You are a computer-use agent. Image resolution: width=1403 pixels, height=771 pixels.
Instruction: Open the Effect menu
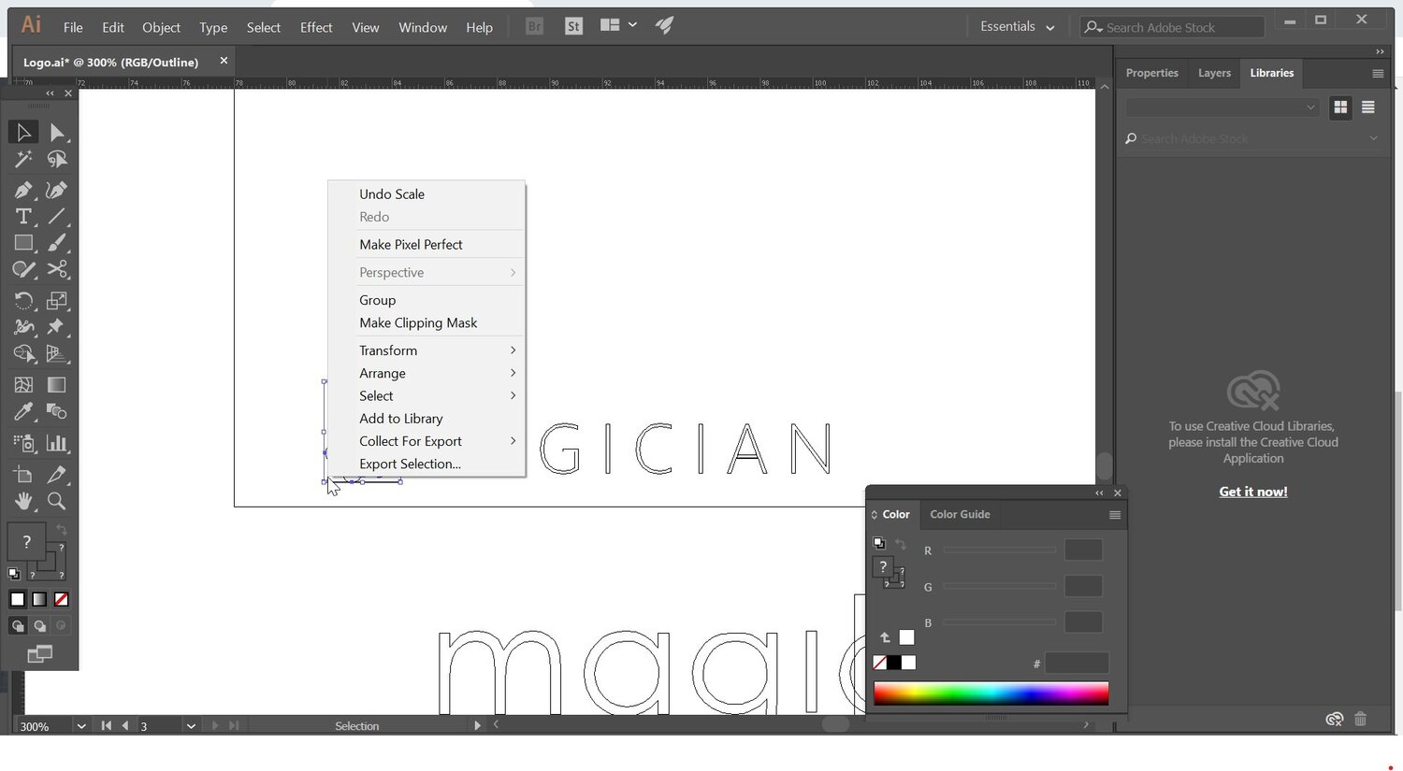pyautogui.click(x=316, y=27)
